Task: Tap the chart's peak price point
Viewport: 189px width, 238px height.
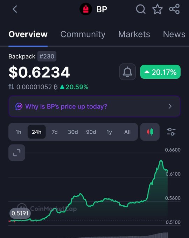Action: [161, 160]
